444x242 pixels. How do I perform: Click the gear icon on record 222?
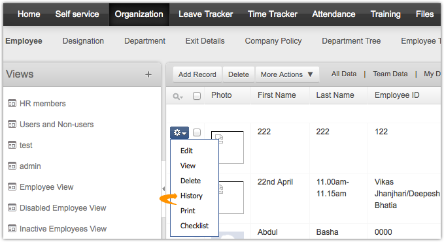click(180, 132)
